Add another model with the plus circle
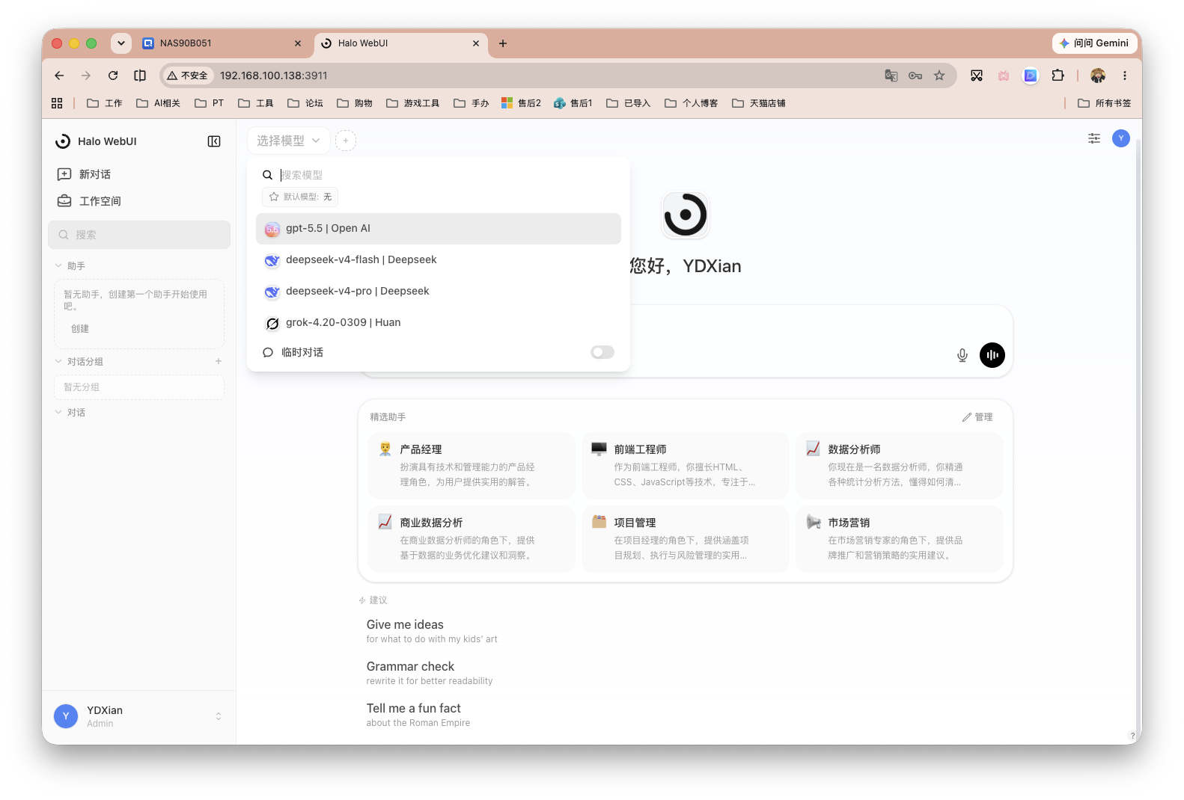 [x=346, y=141]
